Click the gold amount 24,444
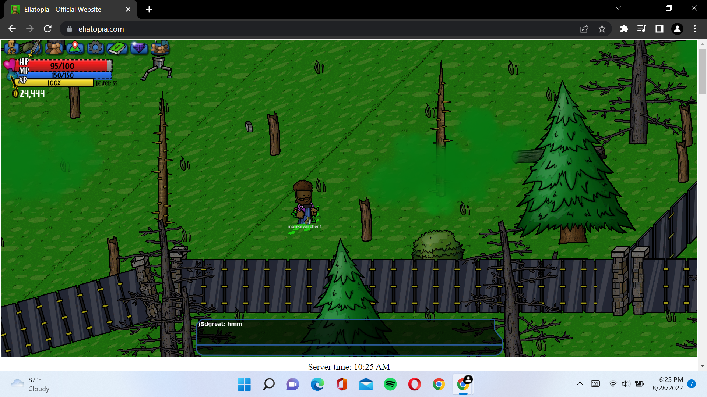The height and width of the screenshot is (397, 707). click(32, 94)
